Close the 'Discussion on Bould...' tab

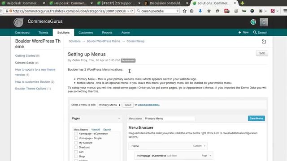tap(187, 3)
